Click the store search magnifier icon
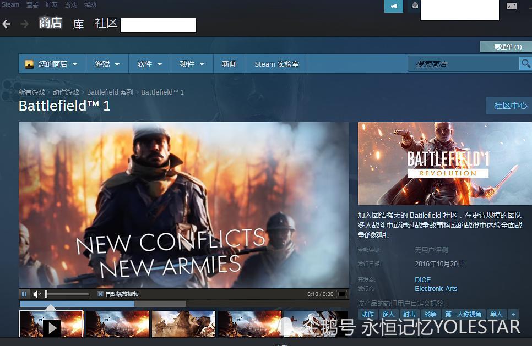 coord(525,63)
